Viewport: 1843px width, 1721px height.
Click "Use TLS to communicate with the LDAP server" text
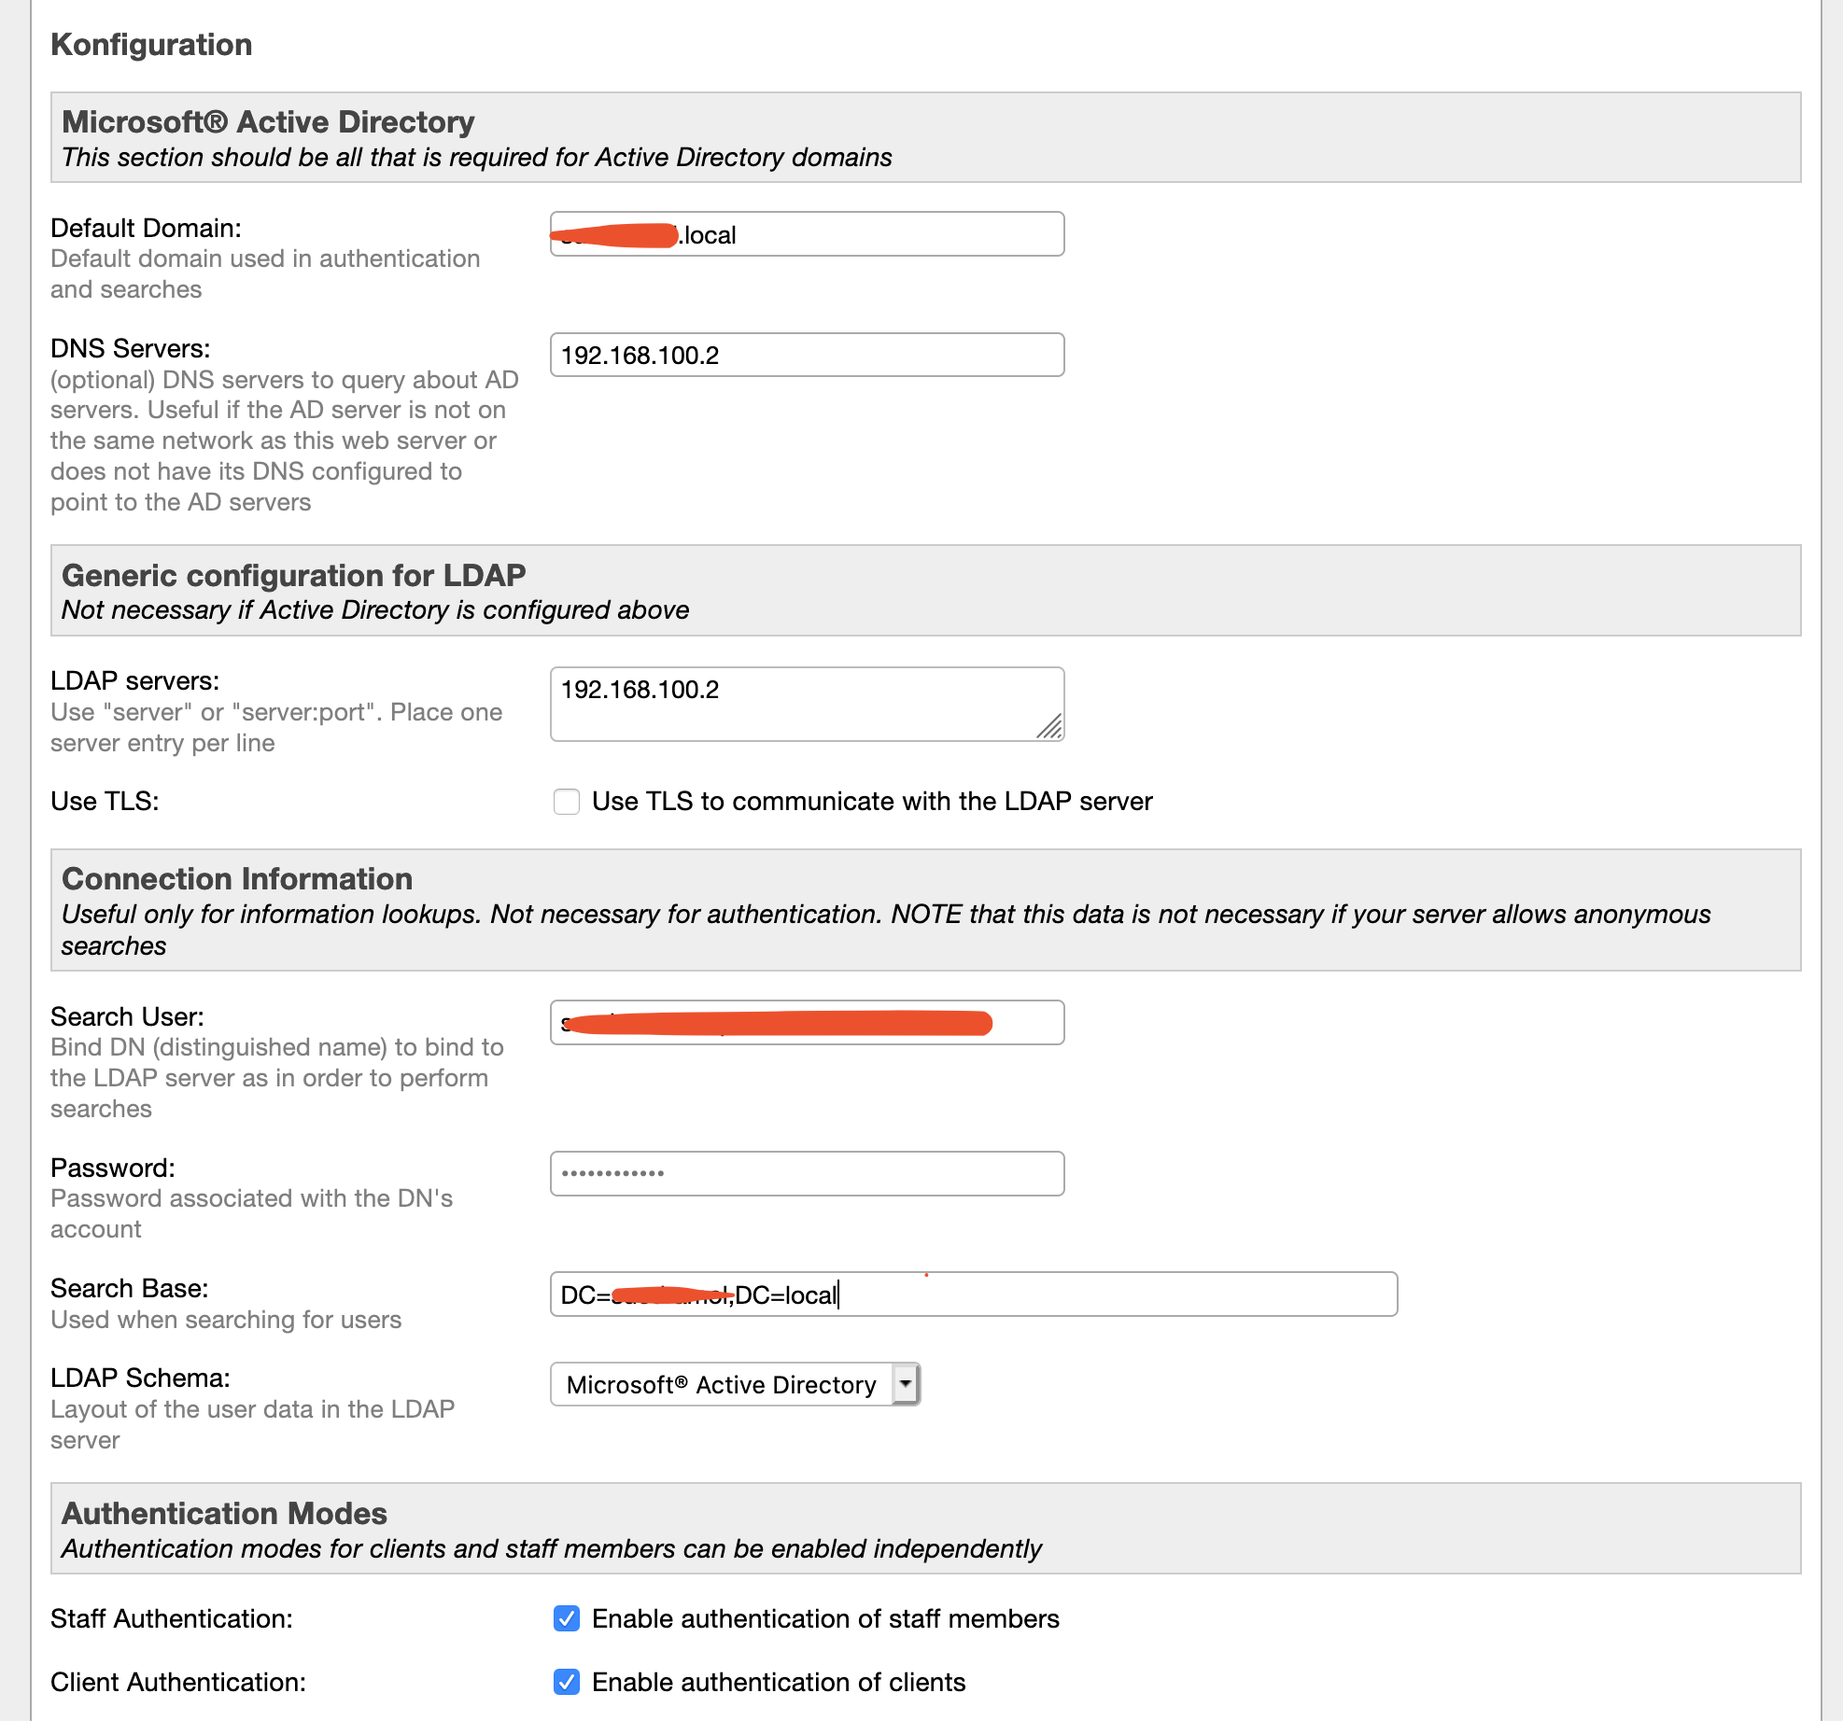[x=872, y=802]
